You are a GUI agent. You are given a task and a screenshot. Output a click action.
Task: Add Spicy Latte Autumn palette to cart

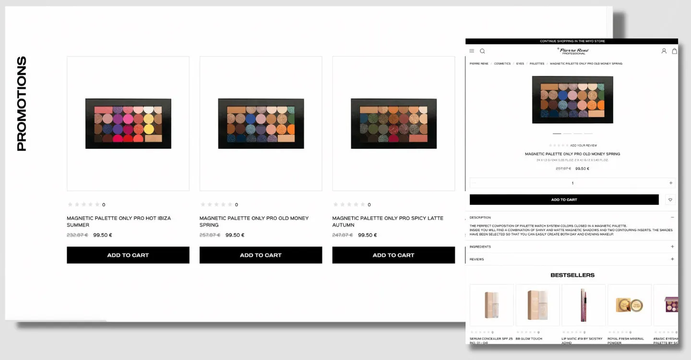(x=393, y=255)
